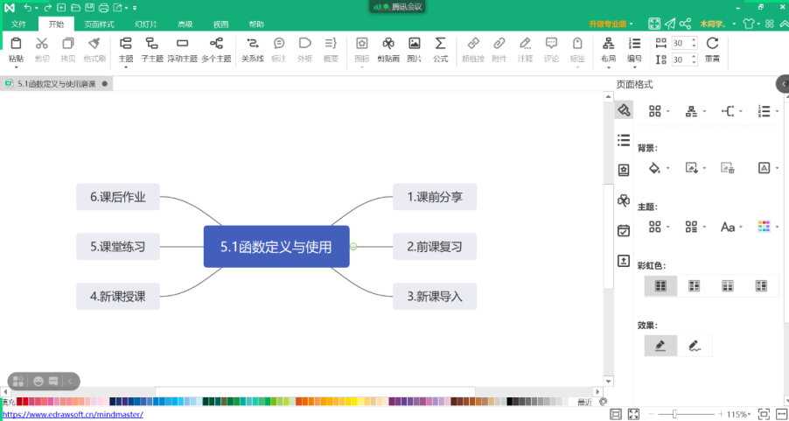Pick the black swatch in color bar
Viewport: 789px width, 421px height.
coord(510,402)
